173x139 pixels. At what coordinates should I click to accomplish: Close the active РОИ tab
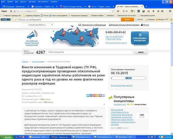point(142,6)
